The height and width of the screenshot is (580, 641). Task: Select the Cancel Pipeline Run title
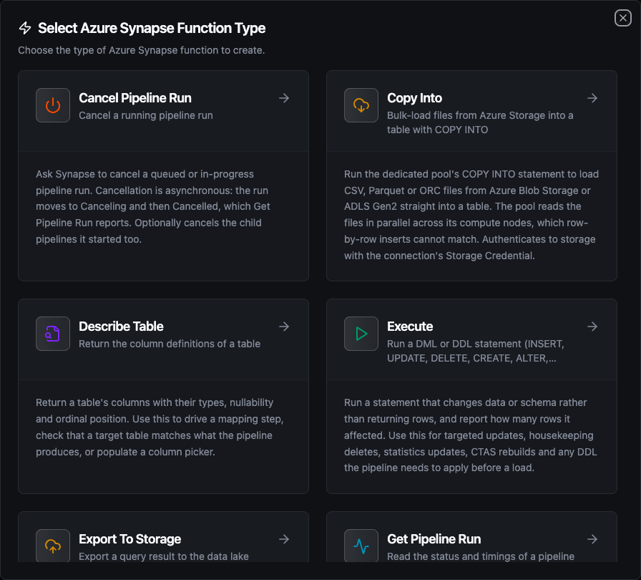[135, 98]
